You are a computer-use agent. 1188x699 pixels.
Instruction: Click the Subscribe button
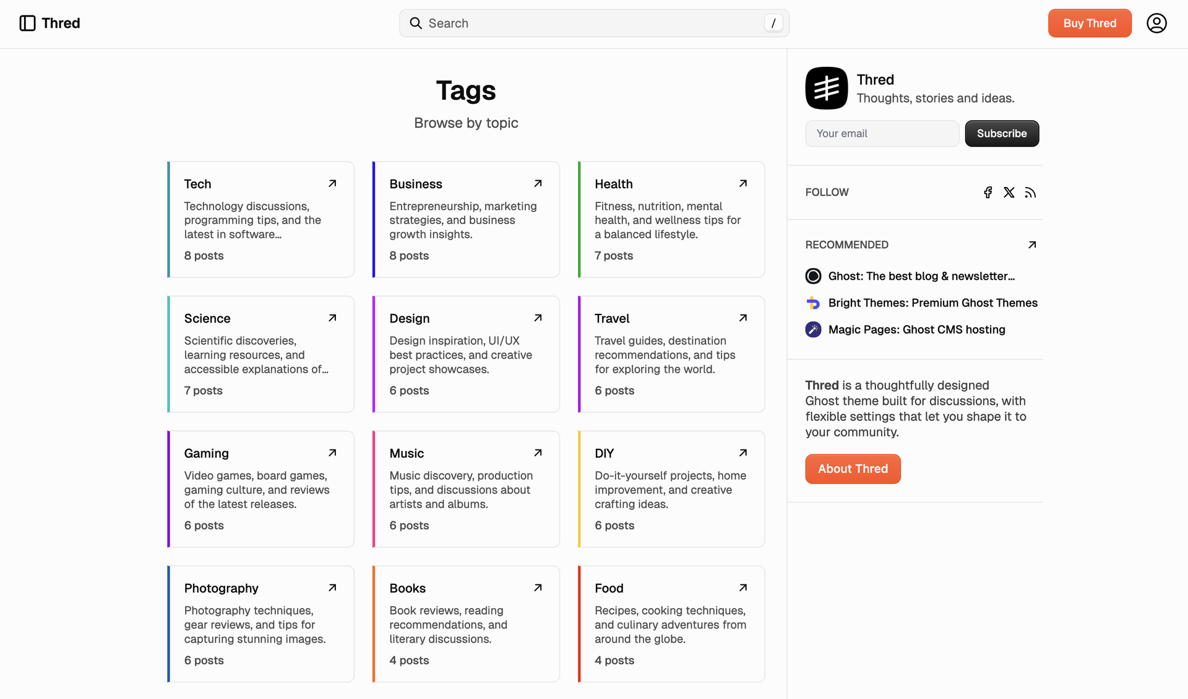tap(1001, 133)
